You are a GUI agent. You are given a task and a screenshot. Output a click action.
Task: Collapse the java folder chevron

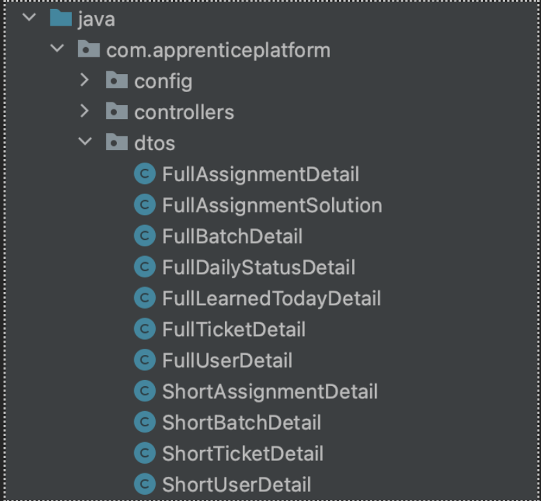(x=29, y=18)
